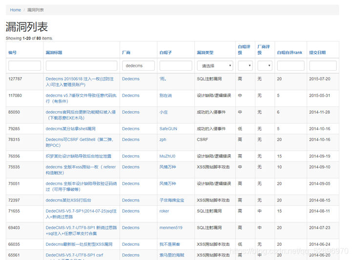This screenshot has width=353, height=260.
Task: Open 风情万种 link in row 75535
Action: point(167,167)
